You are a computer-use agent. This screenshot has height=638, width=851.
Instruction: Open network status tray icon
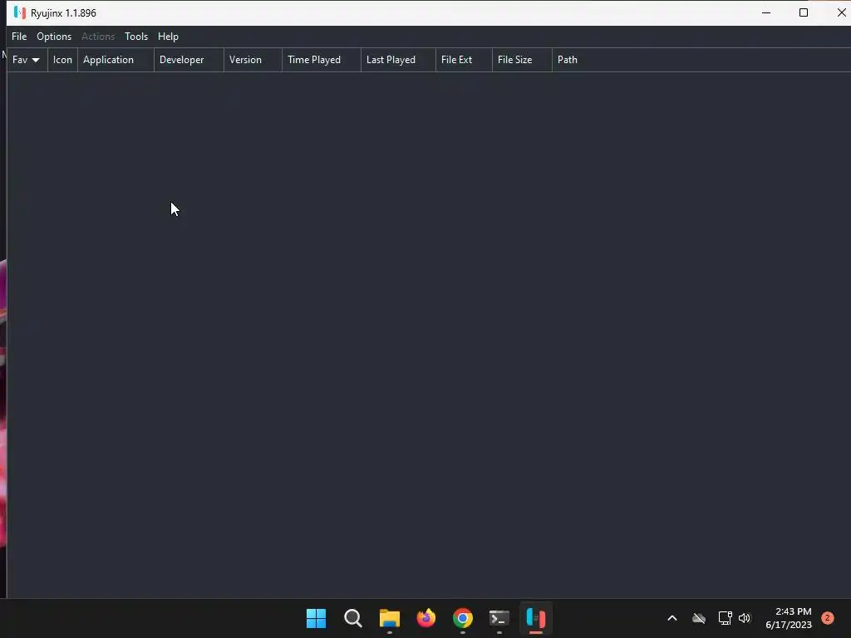click(725, 618)
